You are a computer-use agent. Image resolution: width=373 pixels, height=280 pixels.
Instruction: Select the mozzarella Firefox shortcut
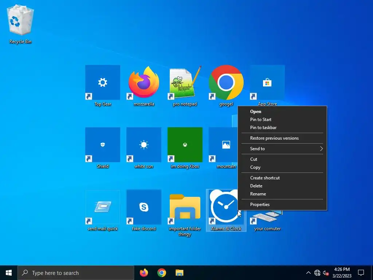click(x=144, y=82)
